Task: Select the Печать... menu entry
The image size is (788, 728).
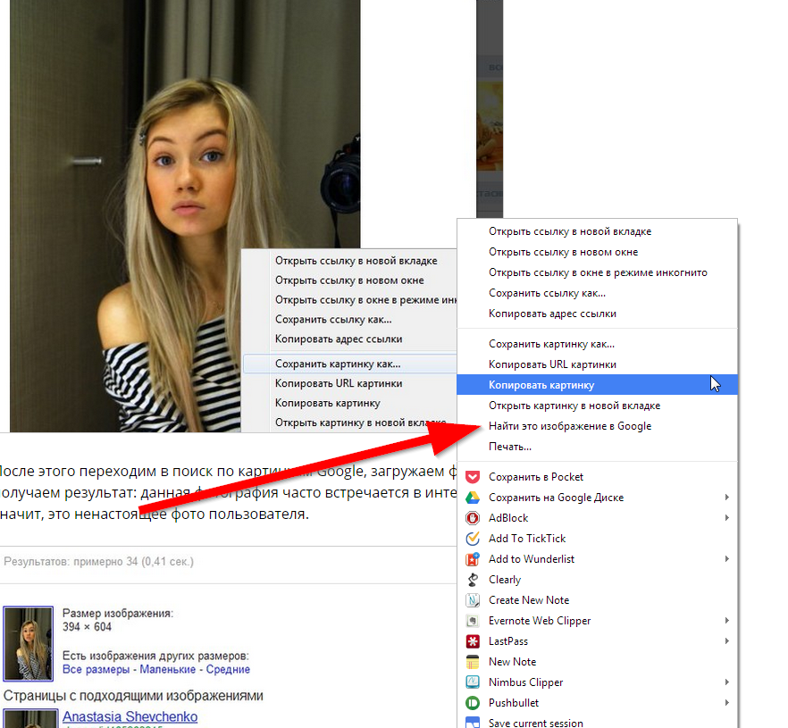Action: [510, 447]
